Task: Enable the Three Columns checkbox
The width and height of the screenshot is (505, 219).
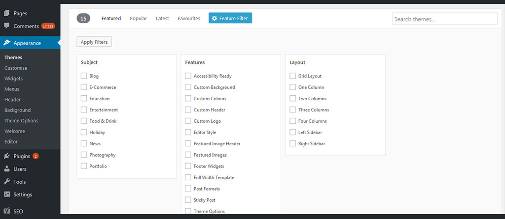Action: click(x=293, y=109)
